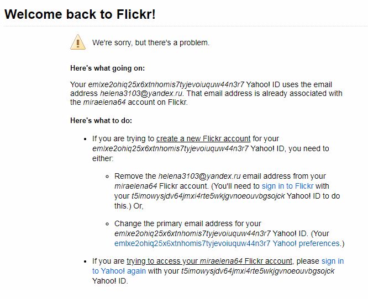Select the 'Here's what going on:' heading
368x299 pixels.
108,68
